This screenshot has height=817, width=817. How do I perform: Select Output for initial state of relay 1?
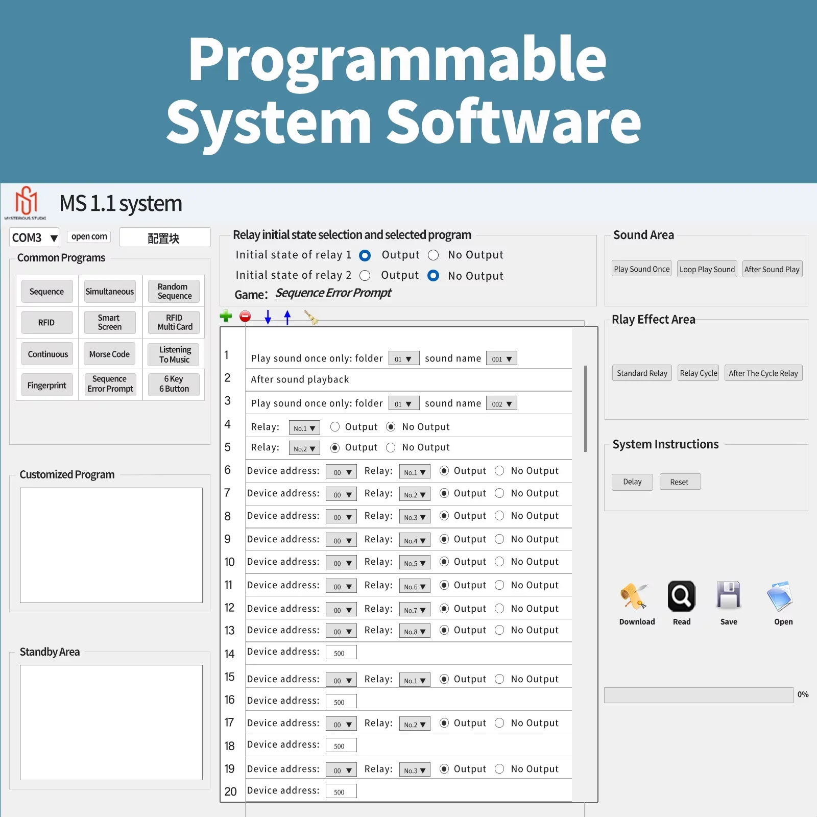coord(365,255)
